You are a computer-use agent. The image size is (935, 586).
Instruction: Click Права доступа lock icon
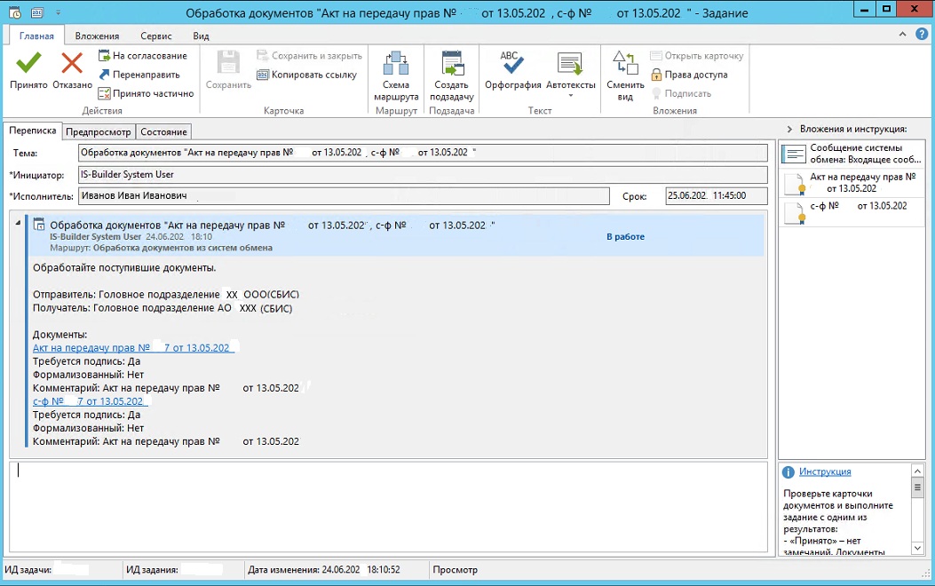point(657,75)
